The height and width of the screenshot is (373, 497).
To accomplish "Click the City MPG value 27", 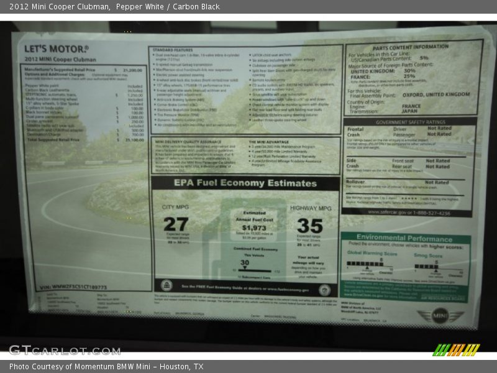I will pos(176,224).
